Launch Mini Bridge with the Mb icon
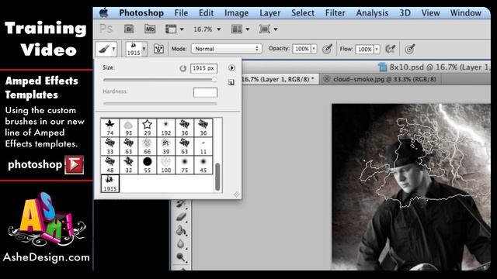The width and height of the screenshot is (497, 279). click(x=150, y=29)
